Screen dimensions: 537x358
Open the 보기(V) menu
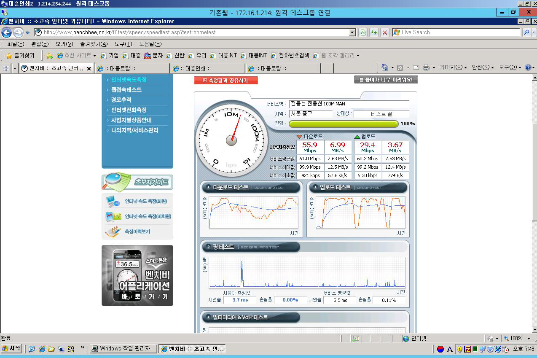tap(64, 44)
